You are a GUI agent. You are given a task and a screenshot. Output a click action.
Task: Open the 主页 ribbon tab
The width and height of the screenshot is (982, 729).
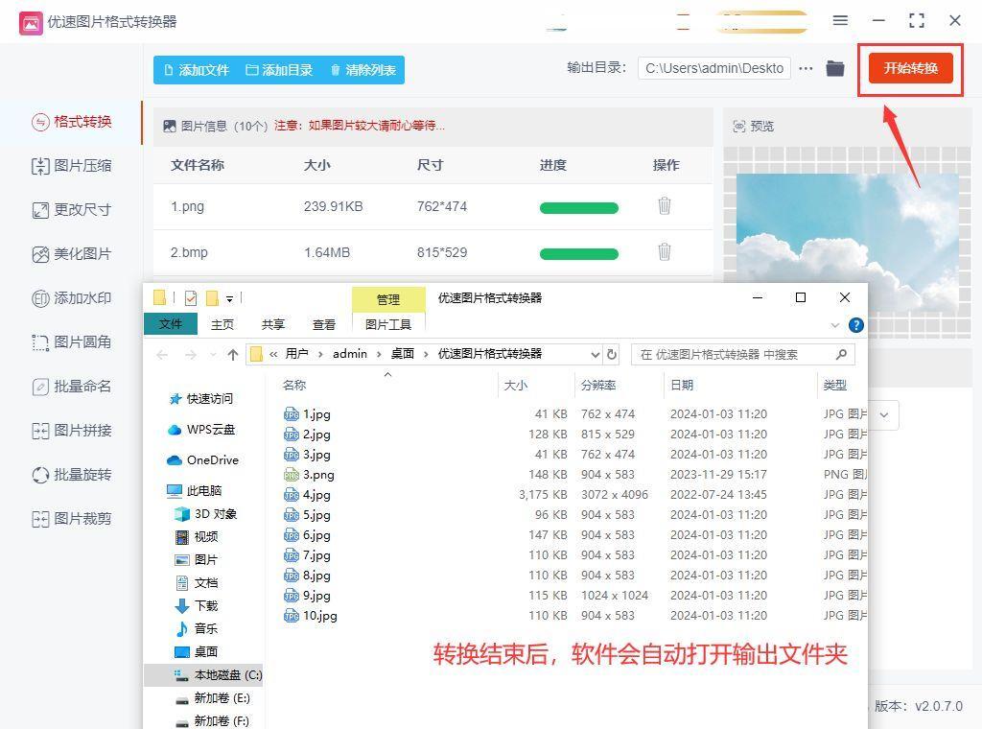pos(222,324)
